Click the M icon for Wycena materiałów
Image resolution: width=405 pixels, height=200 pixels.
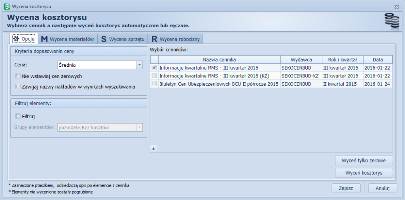(44, 39)
